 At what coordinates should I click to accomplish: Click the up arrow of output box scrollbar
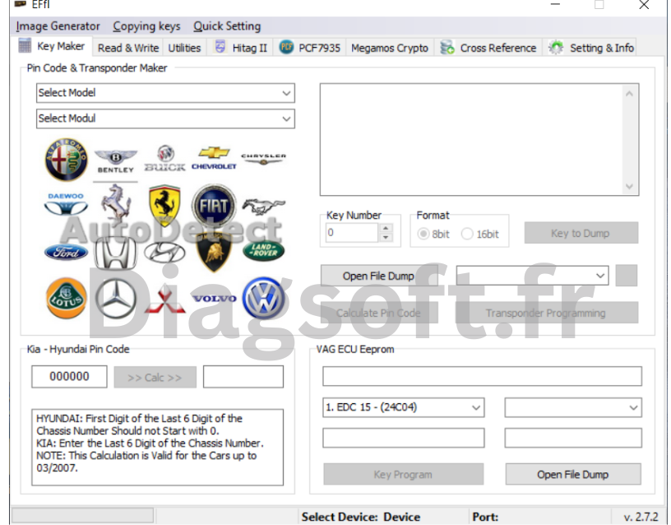[x=629, y=94]
